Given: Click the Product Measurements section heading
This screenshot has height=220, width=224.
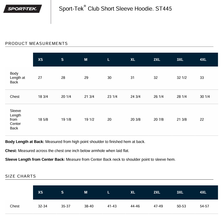Looking at the screenshot, I should [x=36, y=43].
